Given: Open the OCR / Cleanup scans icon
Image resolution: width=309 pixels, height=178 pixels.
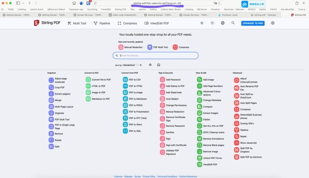Looking at the screenshot, I should pos(199,132).
